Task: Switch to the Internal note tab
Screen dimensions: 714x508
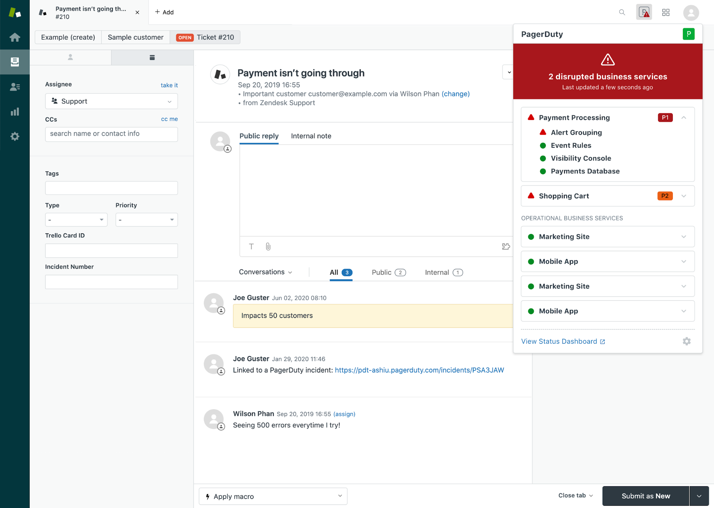Action: click(x=311, y=136)
